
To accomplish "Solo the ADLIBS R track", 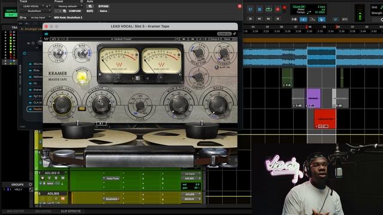I will point(56,178).
